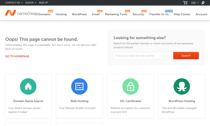Select the Security menu item
Viewport: 210px width, 126px height.
138,14
